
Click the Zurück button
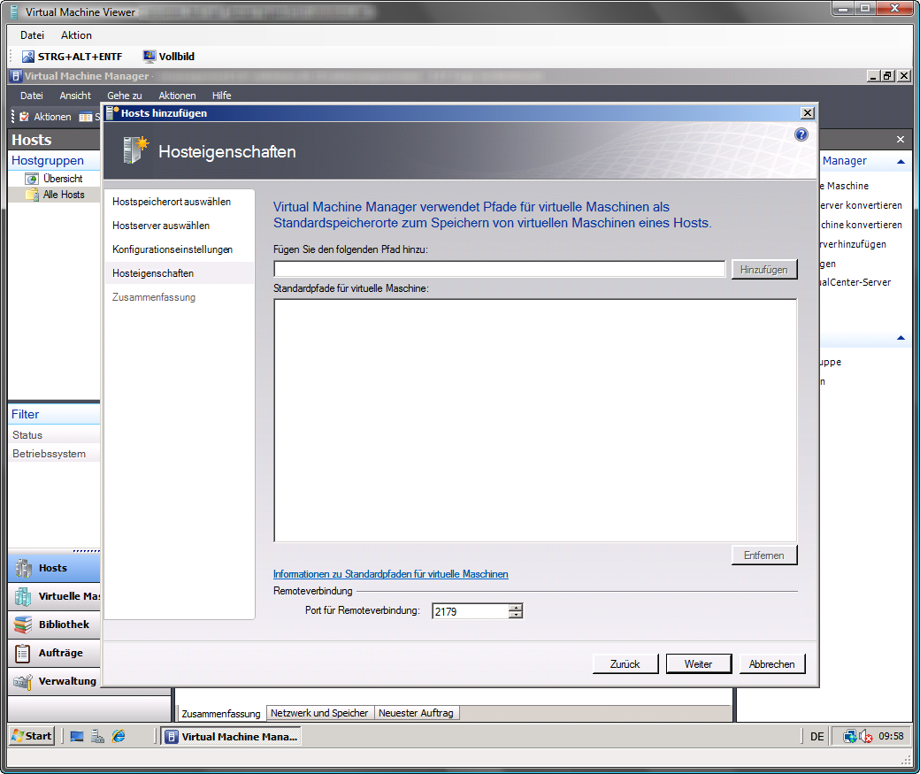pyautogui.click(x=625, y=664)
